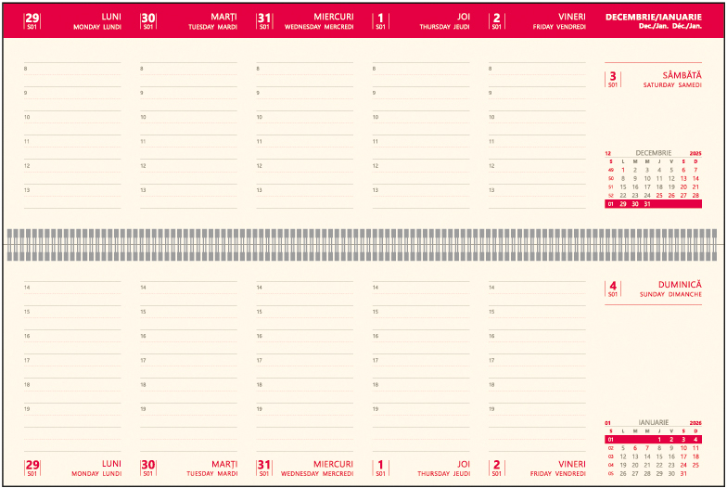Screen dimensions: 727x488
Task: Click the date box 2 beside VINERI in the footer
Action: click(496, 467)
